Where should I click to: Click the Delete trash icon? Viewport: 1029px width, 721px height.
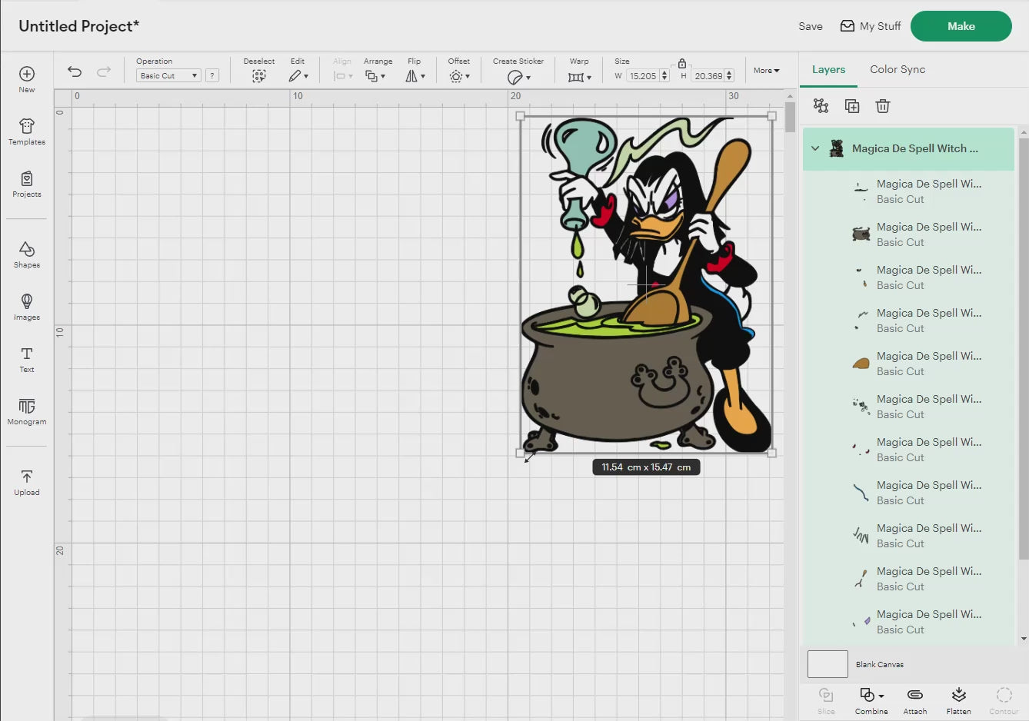(x=883, y=106)
